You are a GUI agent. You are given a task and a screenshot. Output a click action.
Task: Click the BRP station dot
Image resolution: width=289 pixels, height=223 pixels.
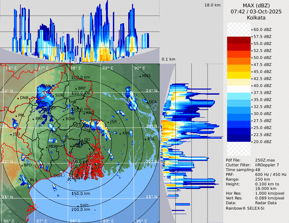tap(76, 89)
